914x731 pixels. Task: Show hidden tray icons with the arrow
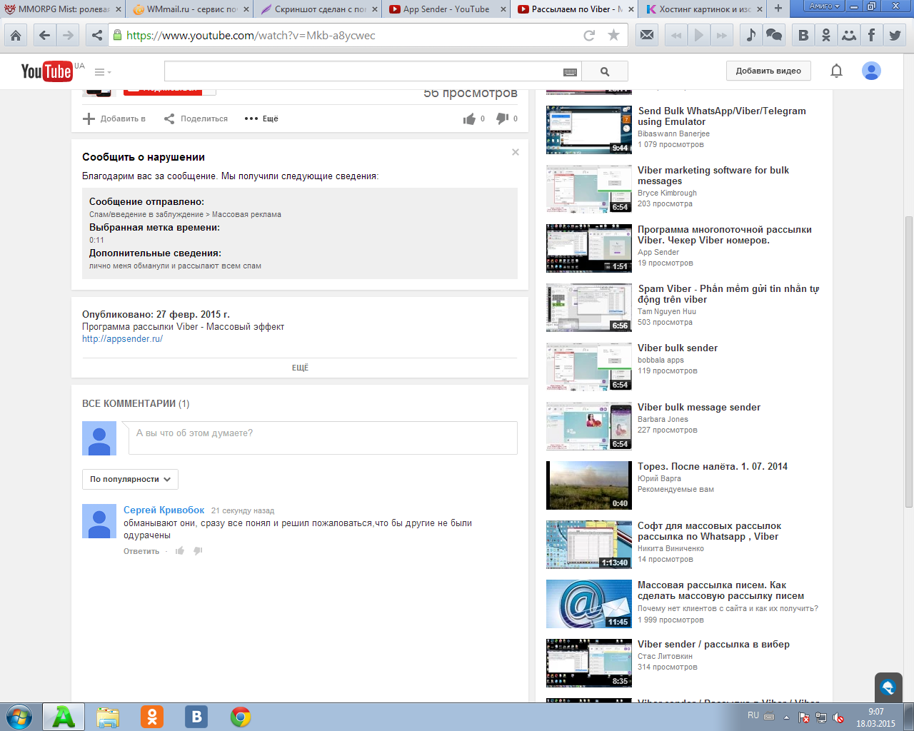point(786,717)
